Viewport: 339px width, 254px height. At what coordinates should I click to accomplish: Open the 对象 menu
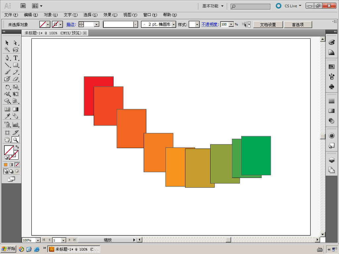click(51, 15)
